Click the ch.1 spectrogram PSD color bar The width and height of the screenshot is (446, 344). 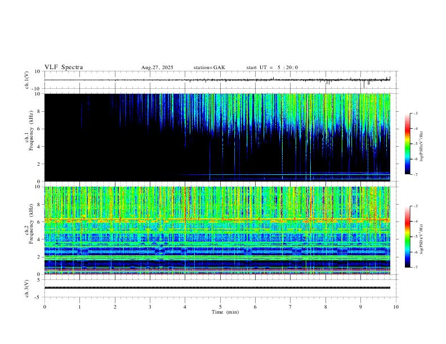[x=408, y=144]
